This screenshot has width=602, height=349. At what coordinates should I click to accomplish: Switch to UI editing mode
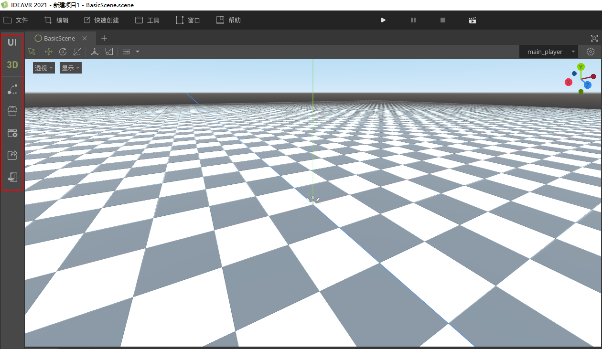[x=12, y=42]
